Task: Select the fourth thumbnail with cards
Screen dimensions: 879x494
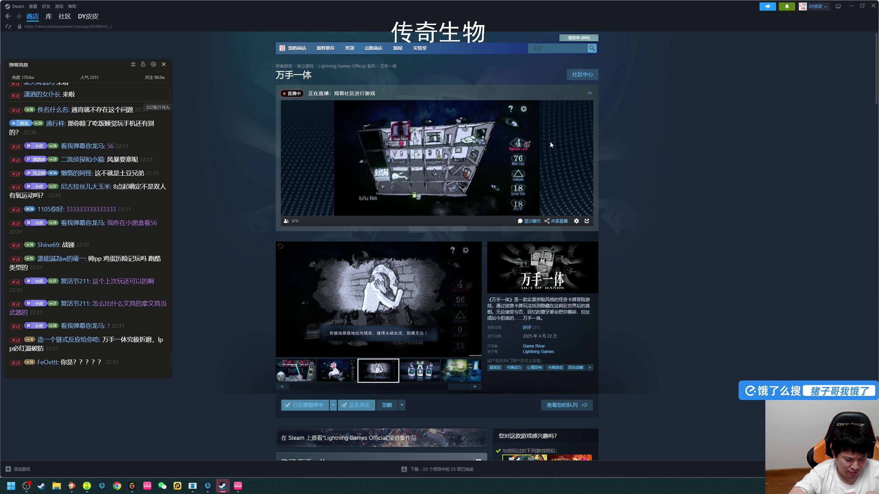Action: (420, 370)
